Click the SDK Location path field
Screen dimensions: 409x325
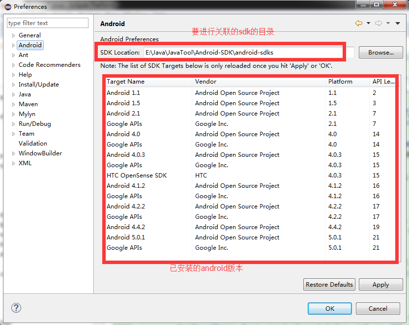point(249,53)
